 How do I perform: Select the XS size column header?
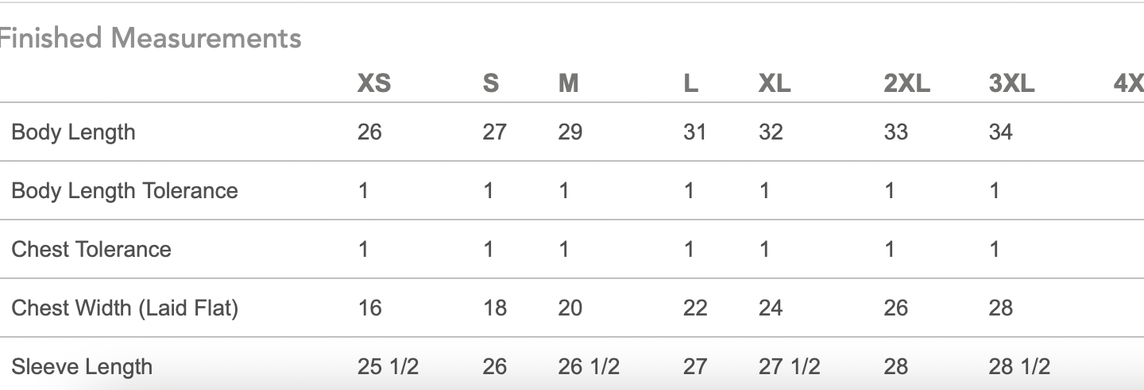click(374, 83)
